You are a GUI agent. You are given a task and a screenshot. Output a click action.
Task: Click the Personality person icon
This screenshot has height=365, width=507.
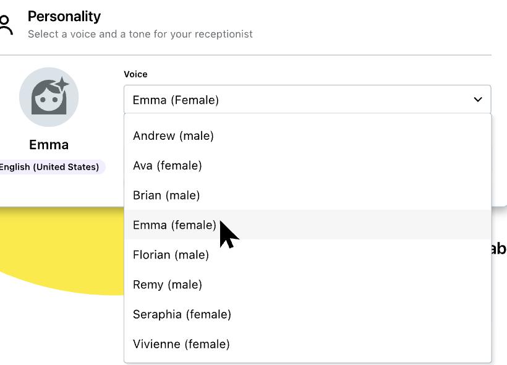(5, 25)
